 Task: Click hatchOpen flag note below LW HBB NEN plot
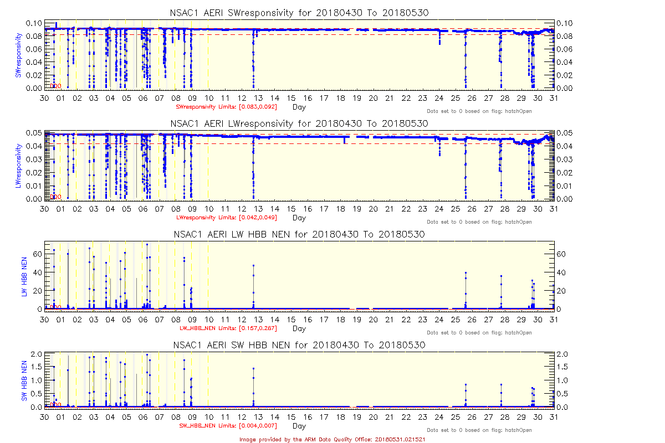[x=479, y=333]
